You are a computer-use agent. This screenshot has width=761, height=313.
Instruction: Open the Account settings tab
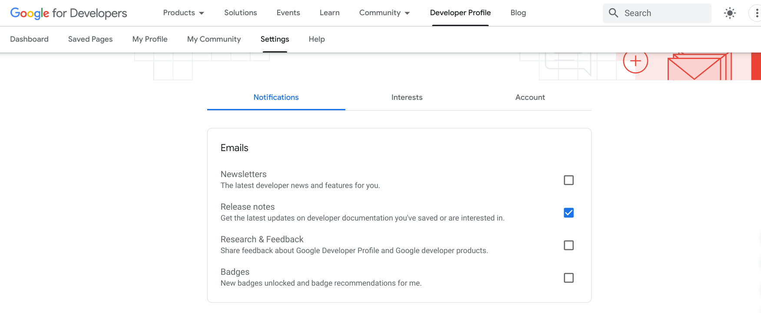coord(530,97)
